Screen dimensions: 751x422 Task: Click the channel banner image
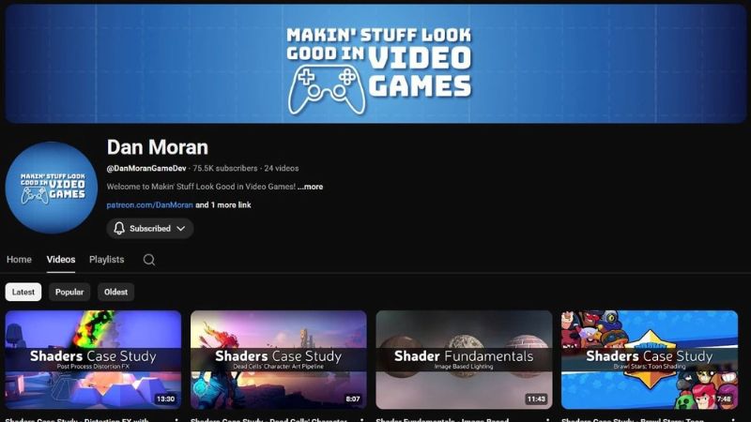(375, 64)
